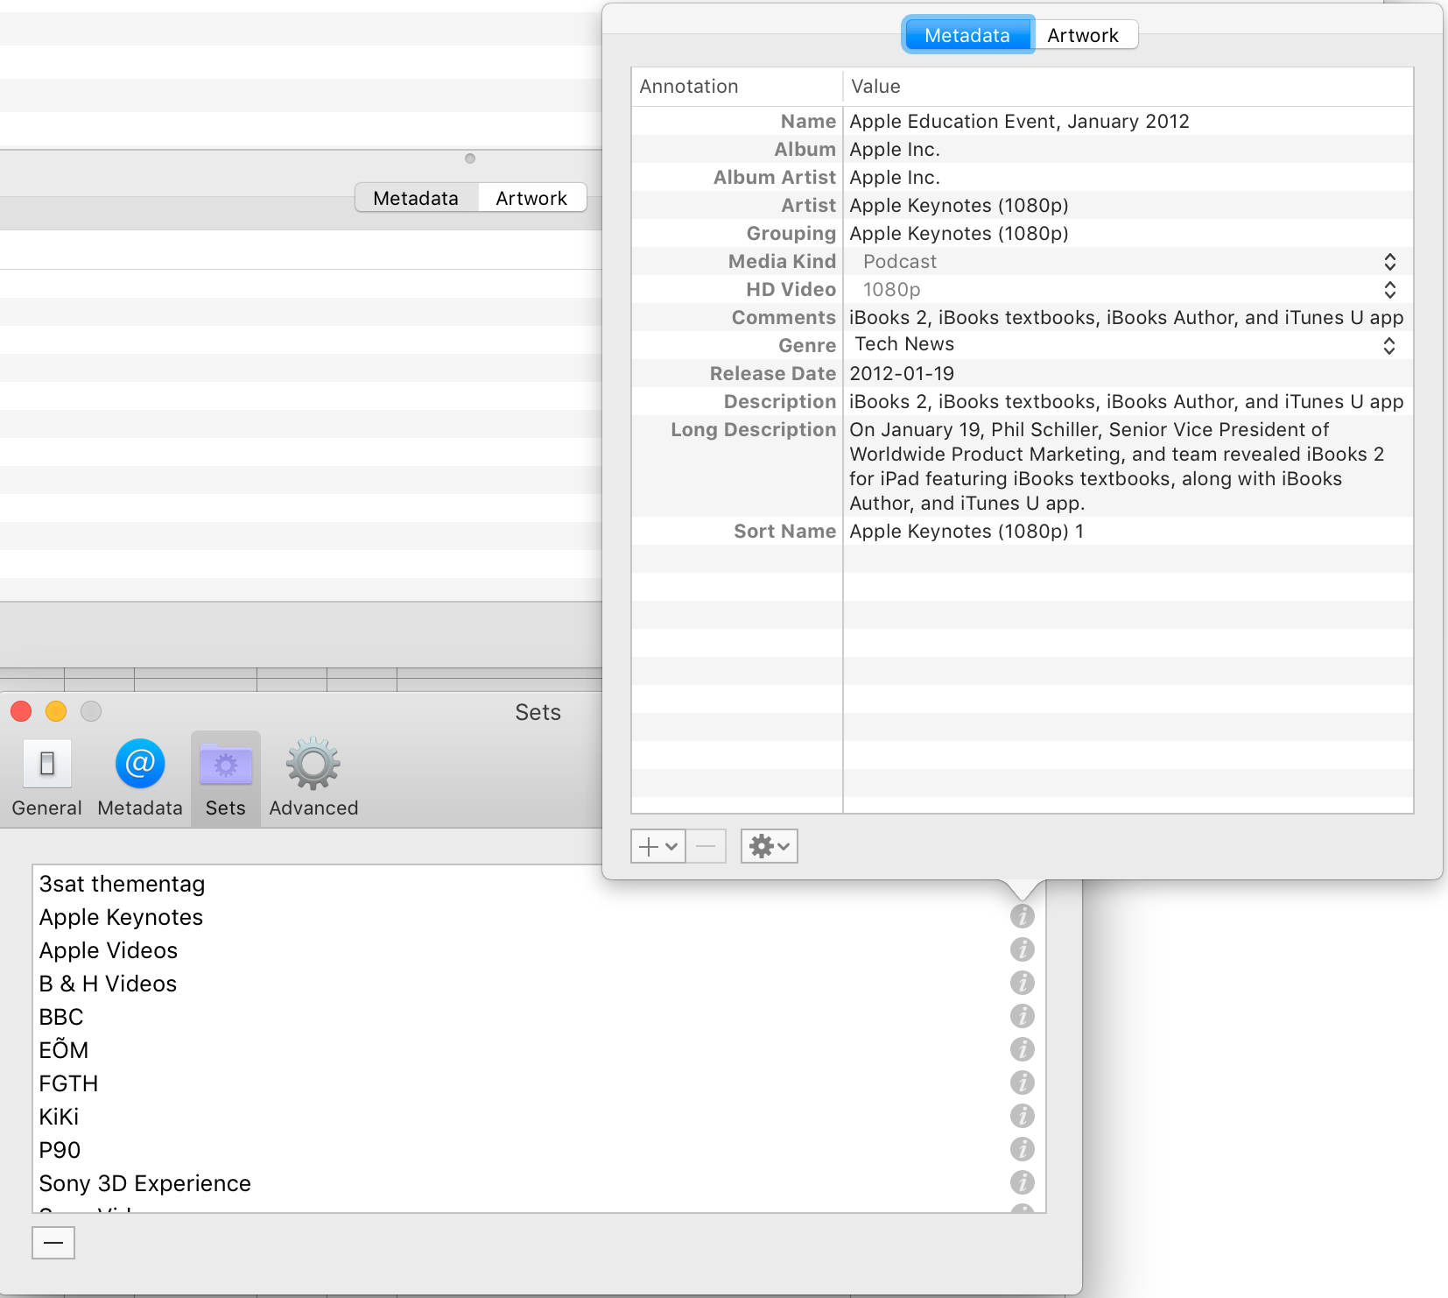Viewport: 1448px width, 1298px height.
Task: Show info for B & H Videos set
Action: pyautogui.click(x=1022, y=983)
